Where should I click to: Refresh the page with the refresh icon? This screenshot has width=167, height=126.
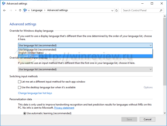[117, 10]
